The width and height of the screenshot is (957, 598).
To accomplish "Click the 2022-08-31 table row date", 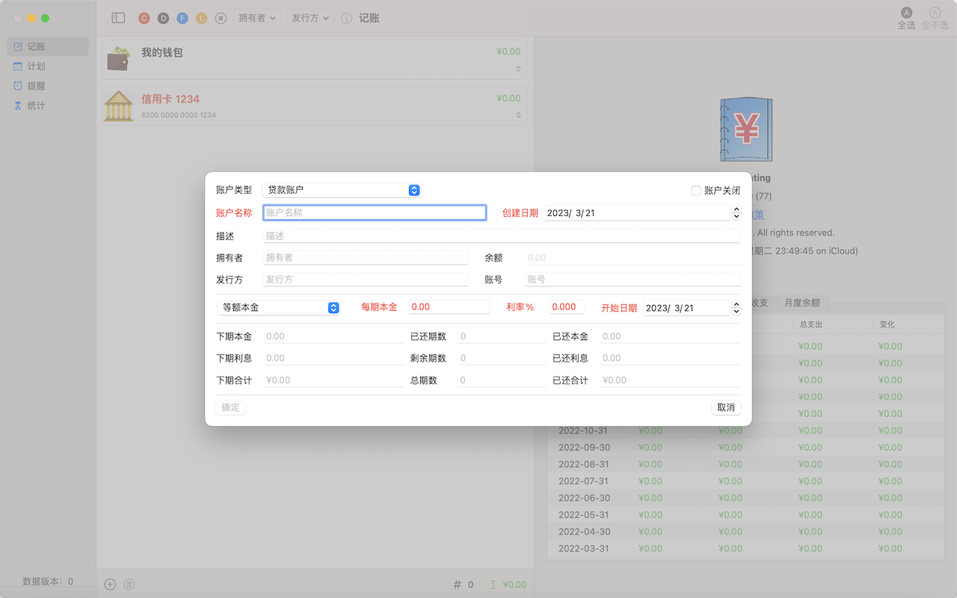I will [x=584, y=464].
